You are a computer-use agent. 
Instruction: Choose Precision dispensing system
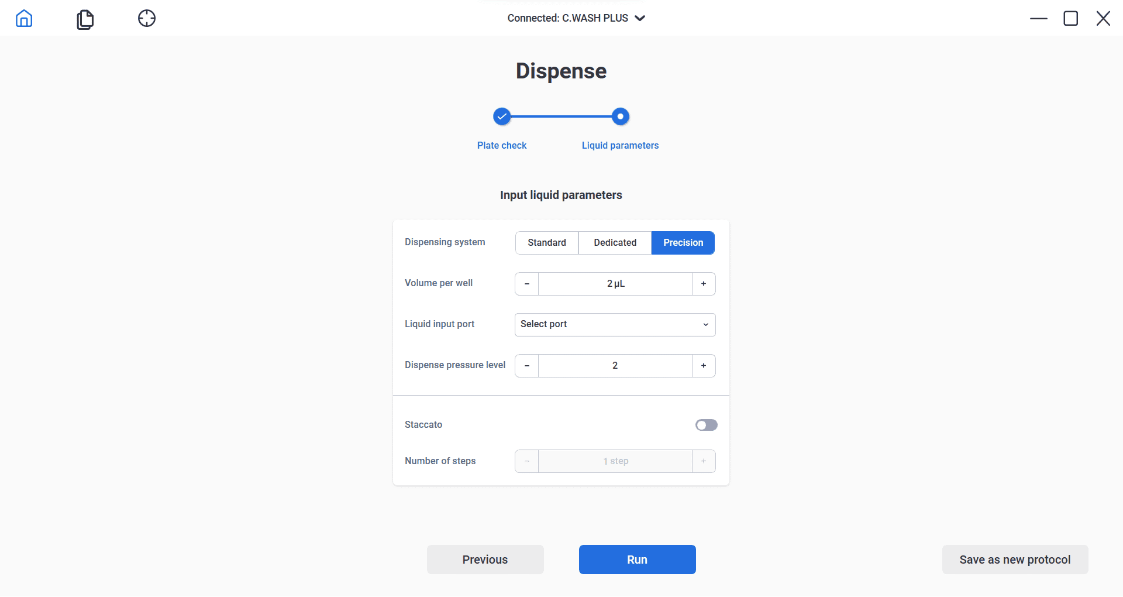683,243
